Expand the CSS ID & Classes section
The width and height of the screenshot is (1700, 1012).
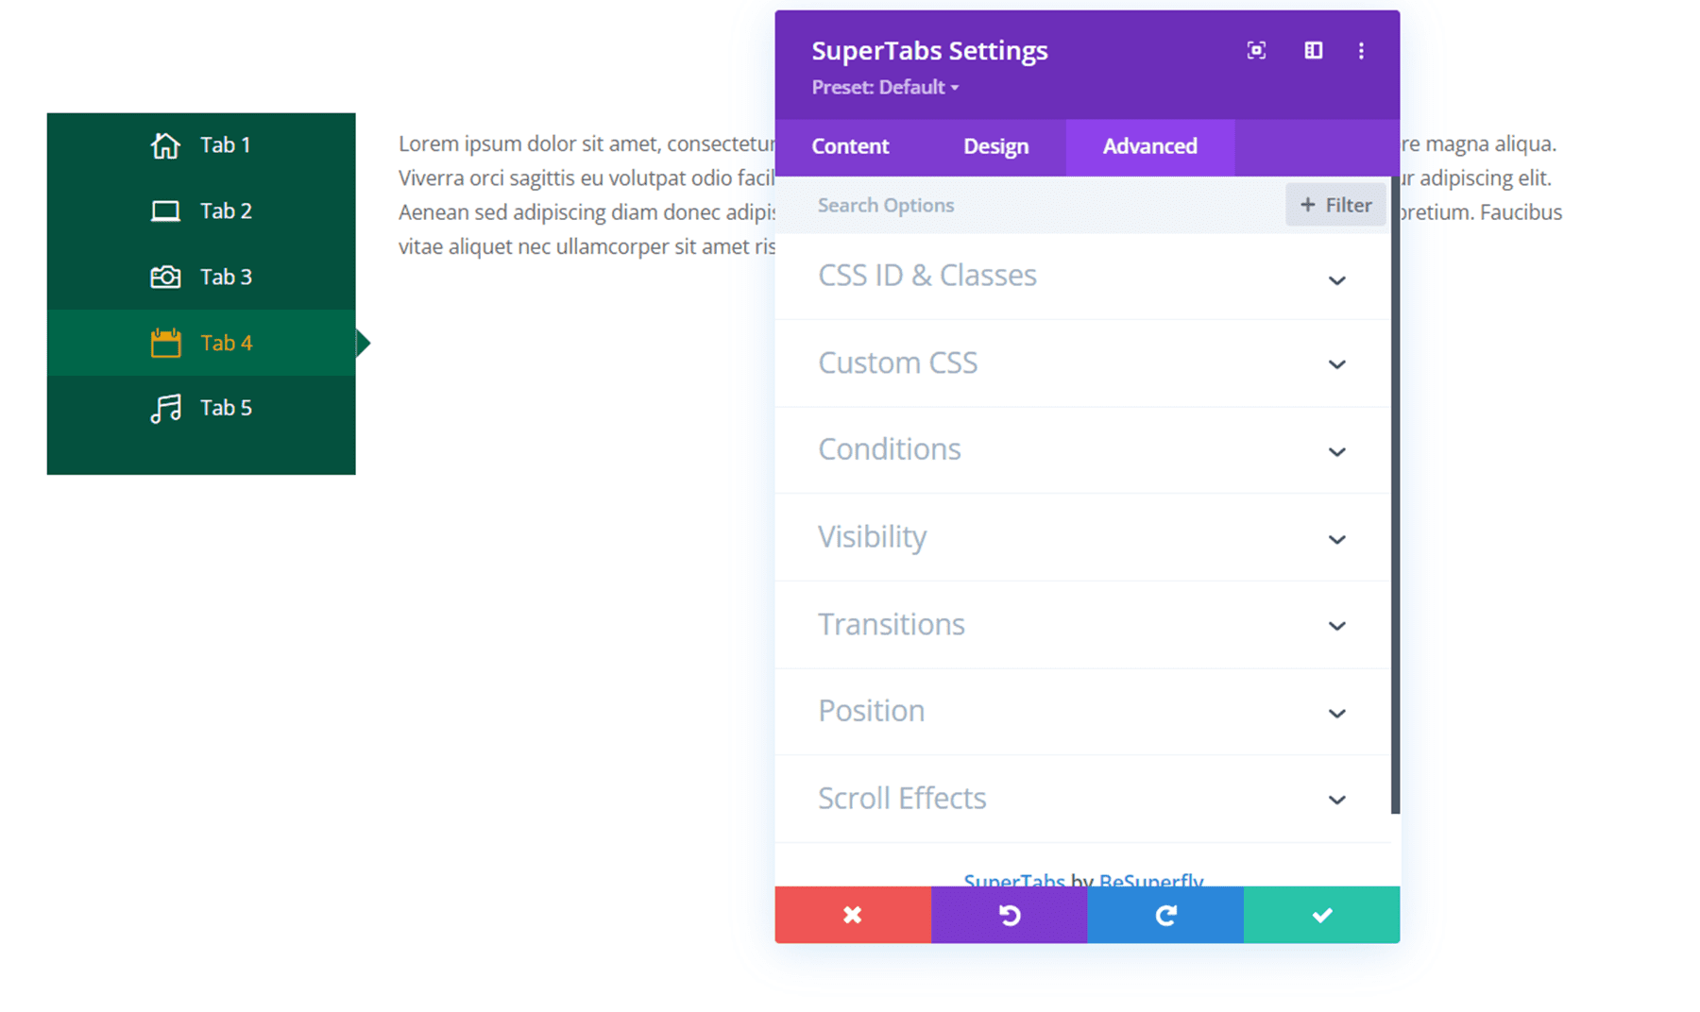pos(1081,277)
